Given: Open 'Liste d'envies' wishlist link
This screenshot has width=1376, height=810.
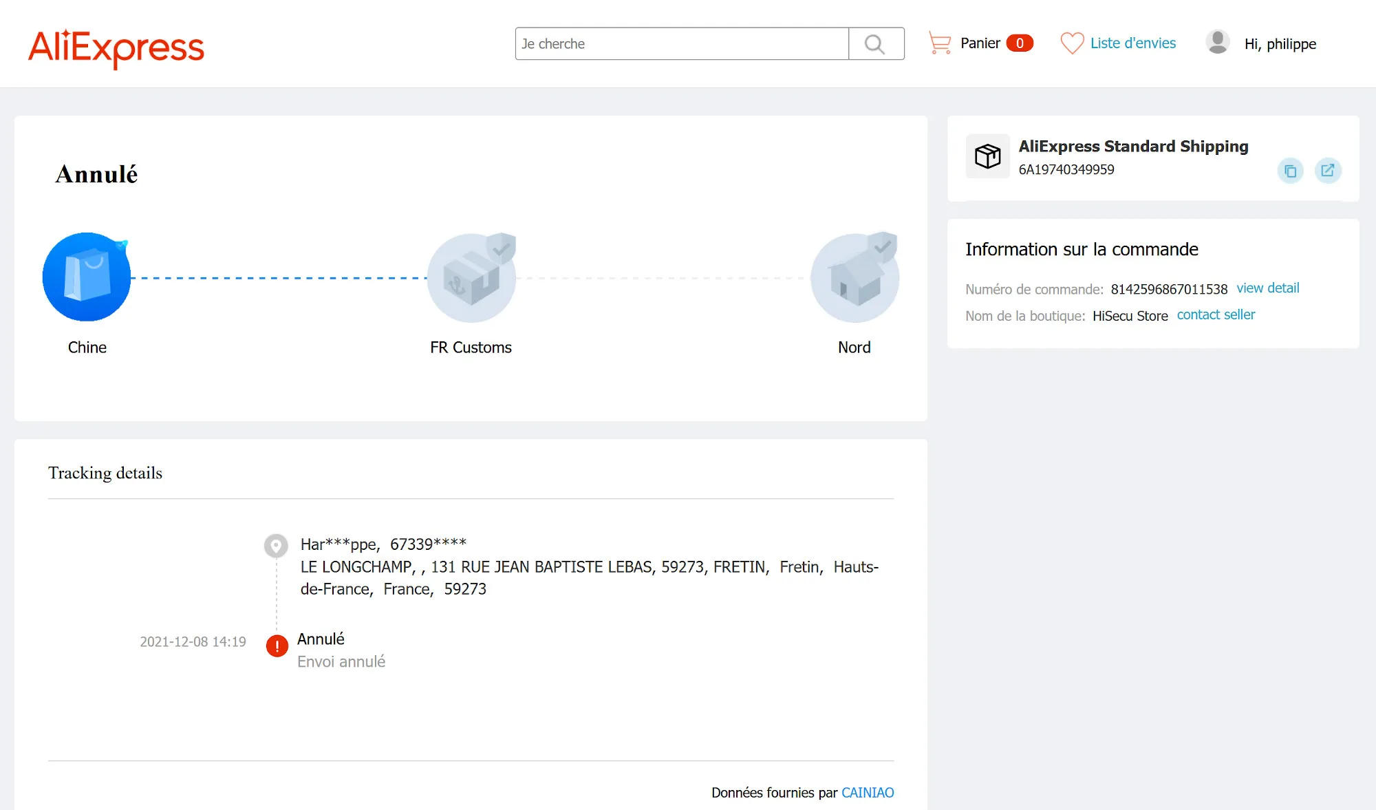Looking at the screenshot, I should [1132, 43].
